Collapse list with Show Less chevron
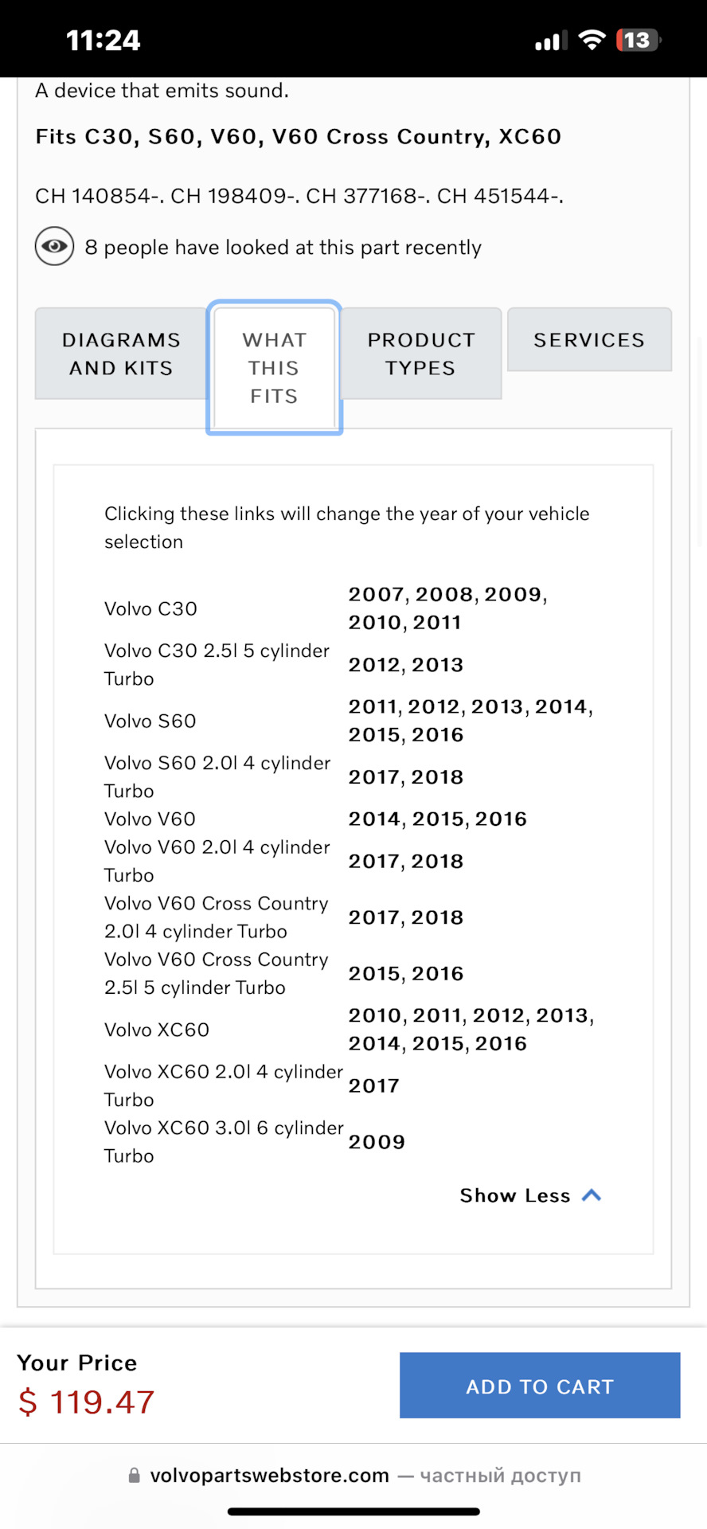The image size is (707, 1529). [530, 1195]
